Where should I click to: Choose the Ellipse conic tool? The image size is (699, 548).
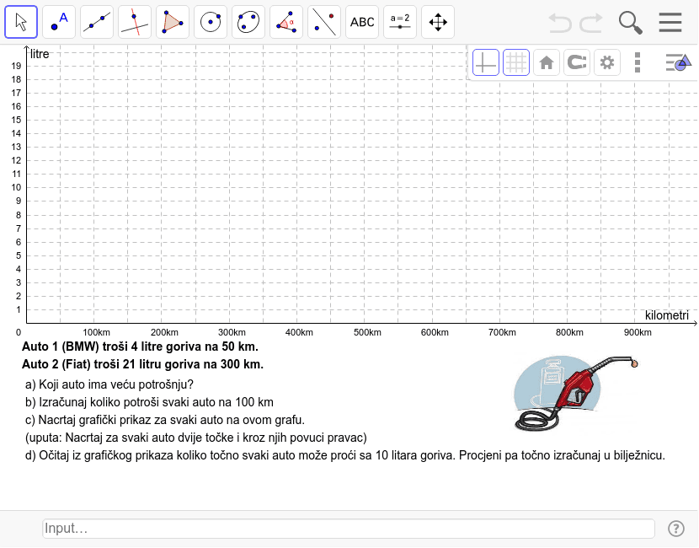tap(248, 22)
